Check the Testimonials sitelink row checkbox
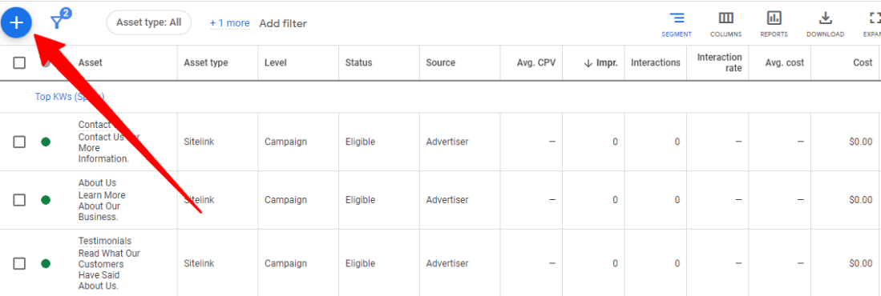This screenshot has width=881, height=296. [19, 263]
